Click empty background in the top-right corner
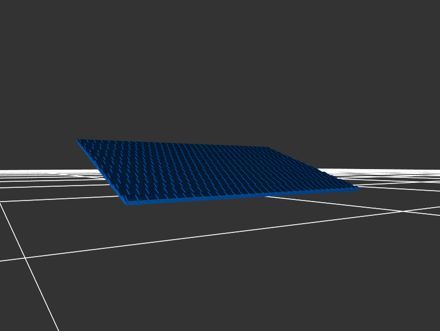 (407, 28)
